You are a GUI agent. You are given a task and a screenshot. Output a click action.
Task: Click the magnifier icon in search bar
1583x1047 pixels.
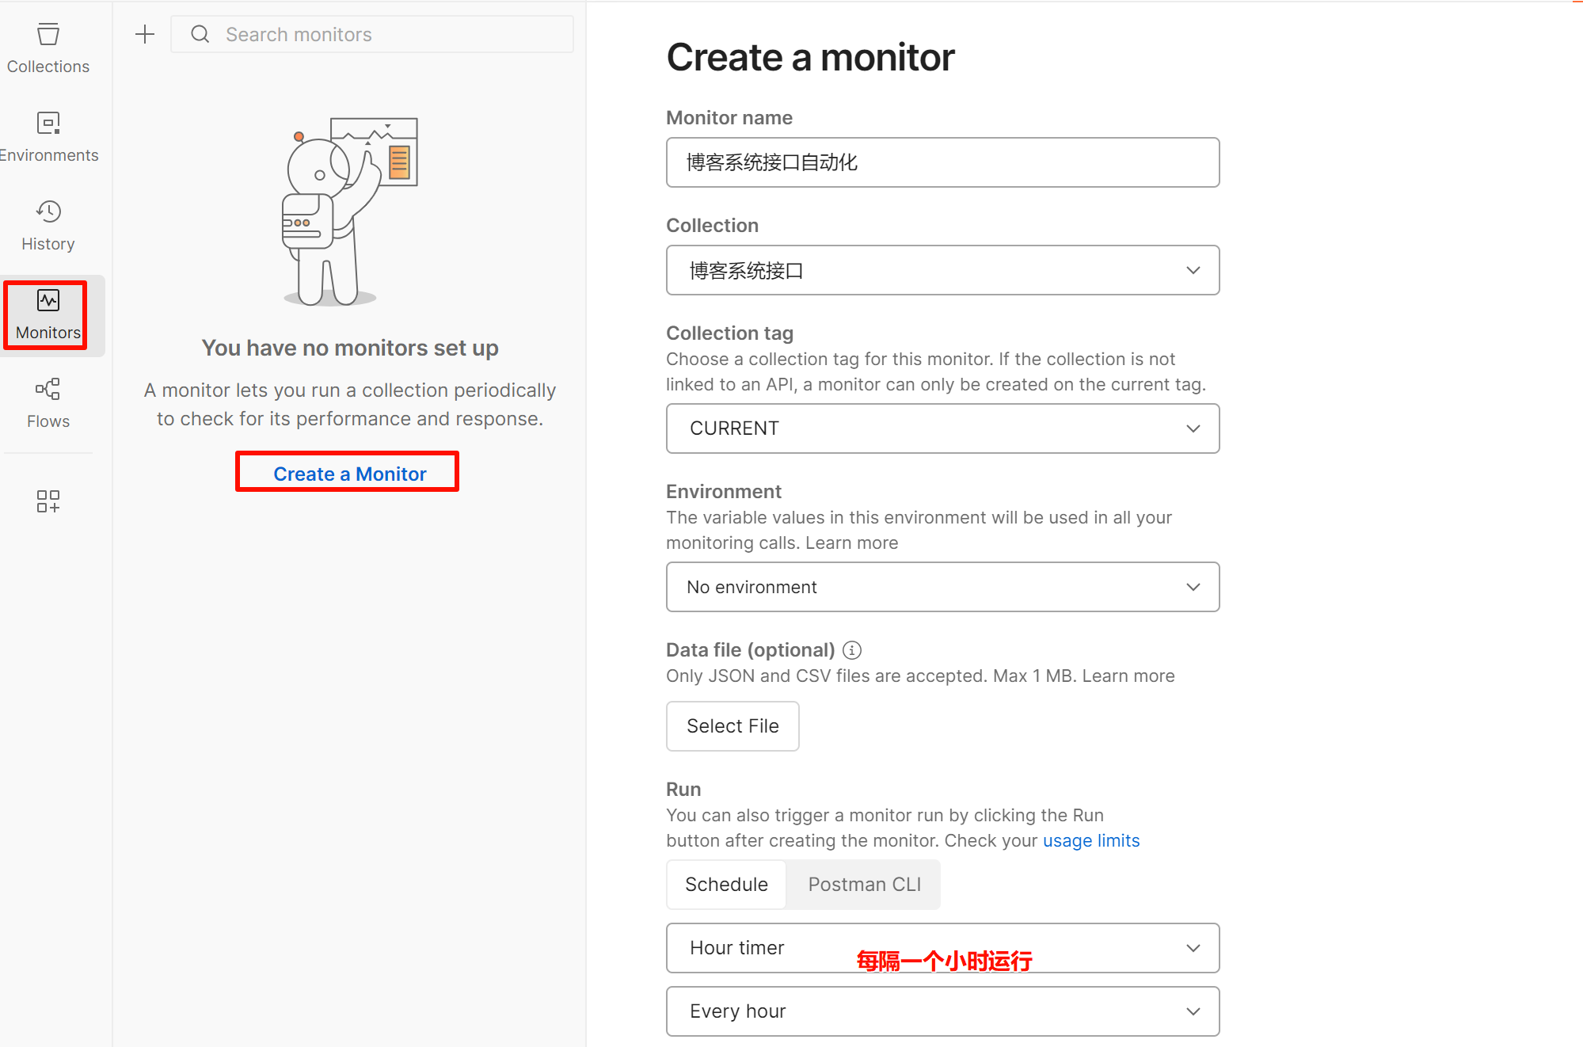pyautogui.click(x=200, y=34)
